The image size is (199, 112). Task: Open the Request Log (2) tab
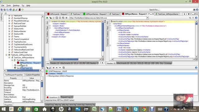pyautogui.click(x=67, y=97)
